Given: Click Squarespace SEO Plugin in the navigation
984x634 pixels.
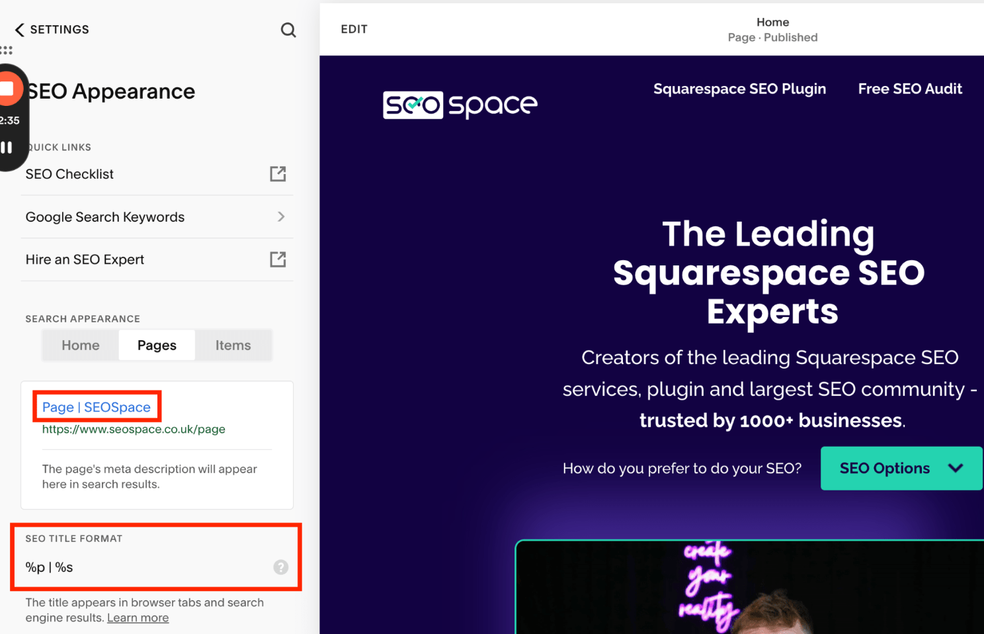Looking at the screenshot, I should tap(739, 89).
